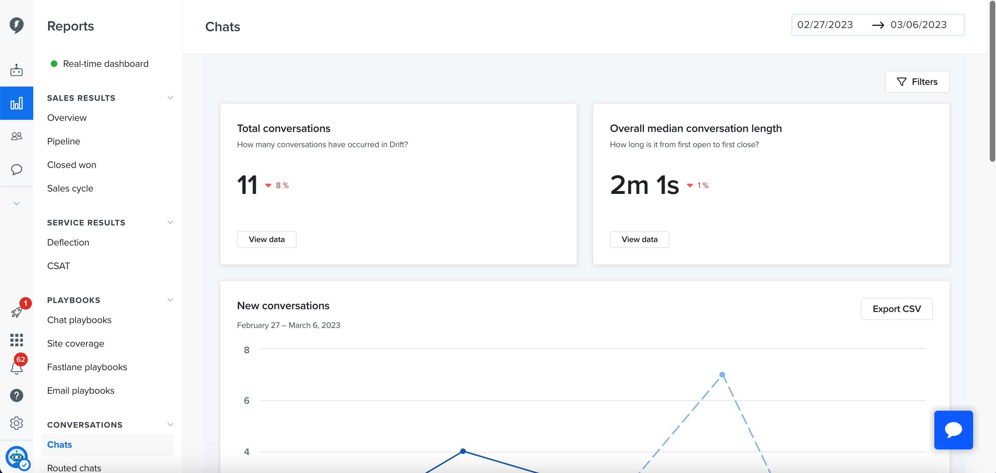996x473 pixels.
Task: Open the rocket onboarding icon with badge
Action: 16,312
